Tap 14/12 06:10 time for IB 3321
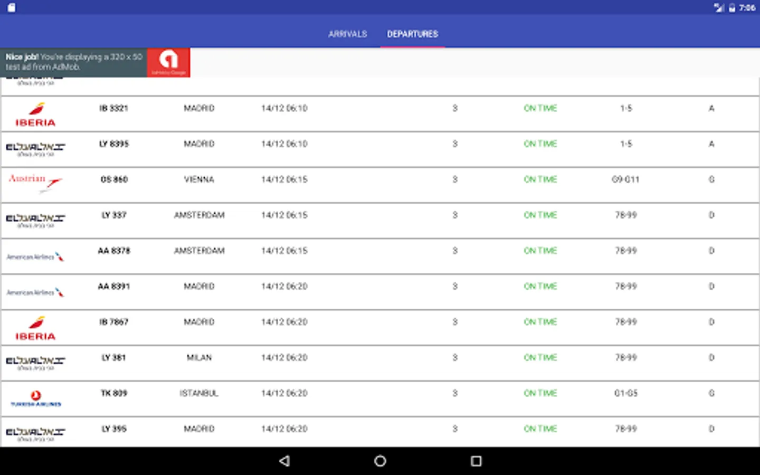This screenshot has height=475, width=760. pyautogui.click(x=284, y=108)
